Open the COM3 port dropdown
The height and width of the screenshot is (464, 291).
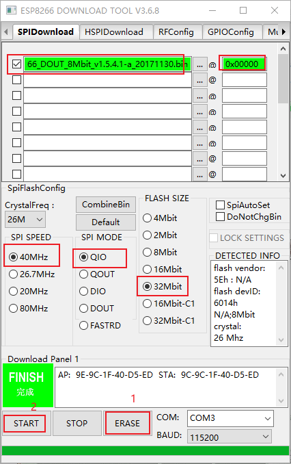(230, 418)
